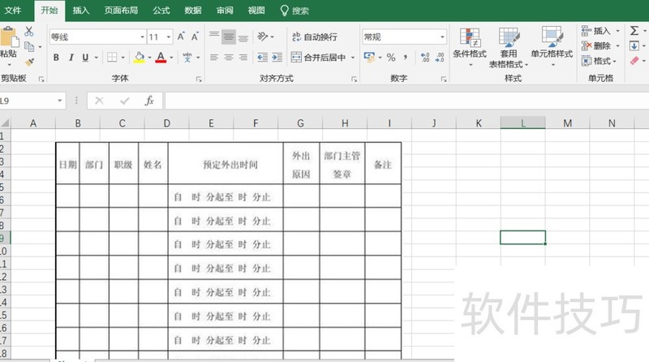649x362 pixels.
Task: Click 自动换行 wrap text button
Action: point(315,37)
